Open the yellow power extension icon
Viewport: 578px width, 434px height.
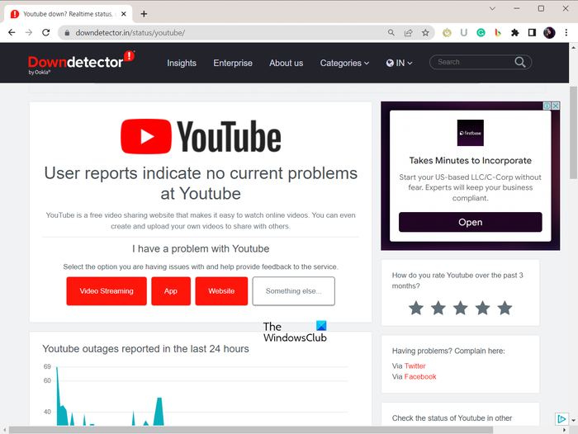[x=447, y=33]
